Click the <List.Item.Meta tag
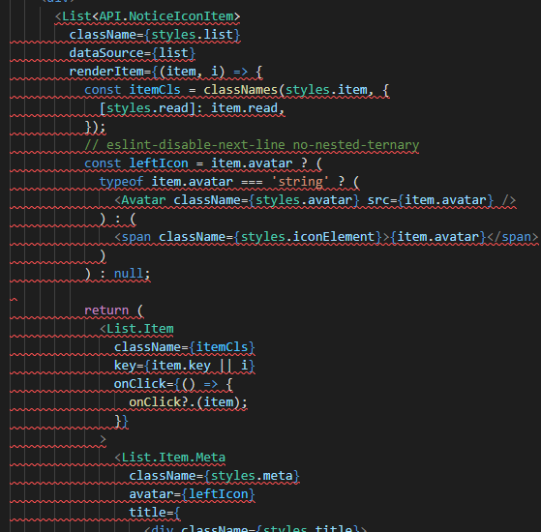Screen dimensions: 541x532 [x=169, y=458]
